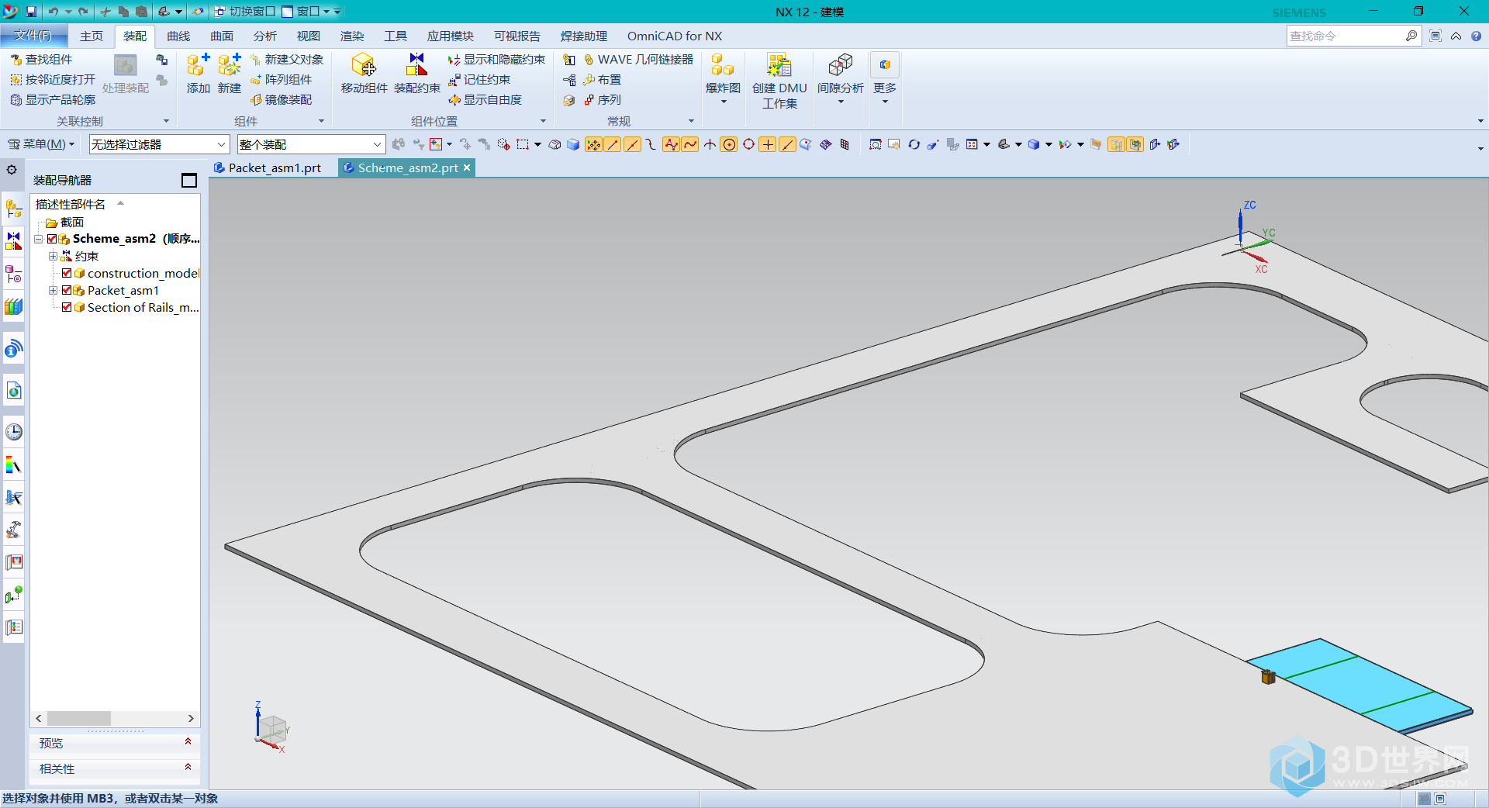Screen dimensions: 1489x808
Task: Click 显示产品轮廓 command
Action: pyautogui.click(x=53, y=99)
